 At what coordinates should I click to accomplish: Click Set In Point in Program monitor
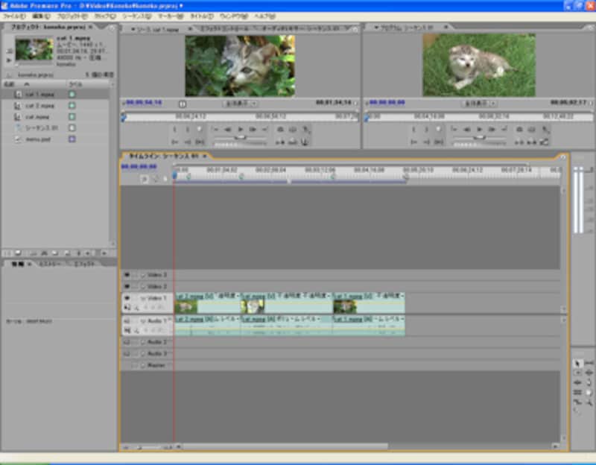coord(414,129)
